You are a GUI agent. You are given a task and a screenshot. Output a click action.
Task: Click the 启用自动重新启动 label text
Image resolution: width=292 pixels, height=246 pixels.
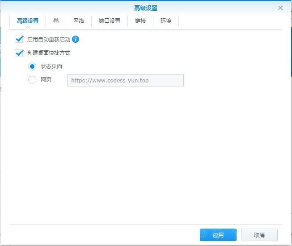click(x=49, y=40)
